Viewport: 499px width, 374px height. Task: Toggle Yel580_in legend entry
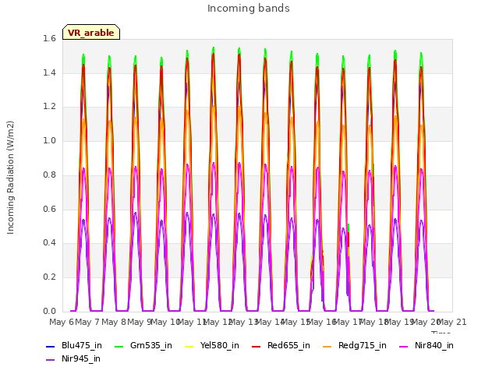[x=212, y=345]
